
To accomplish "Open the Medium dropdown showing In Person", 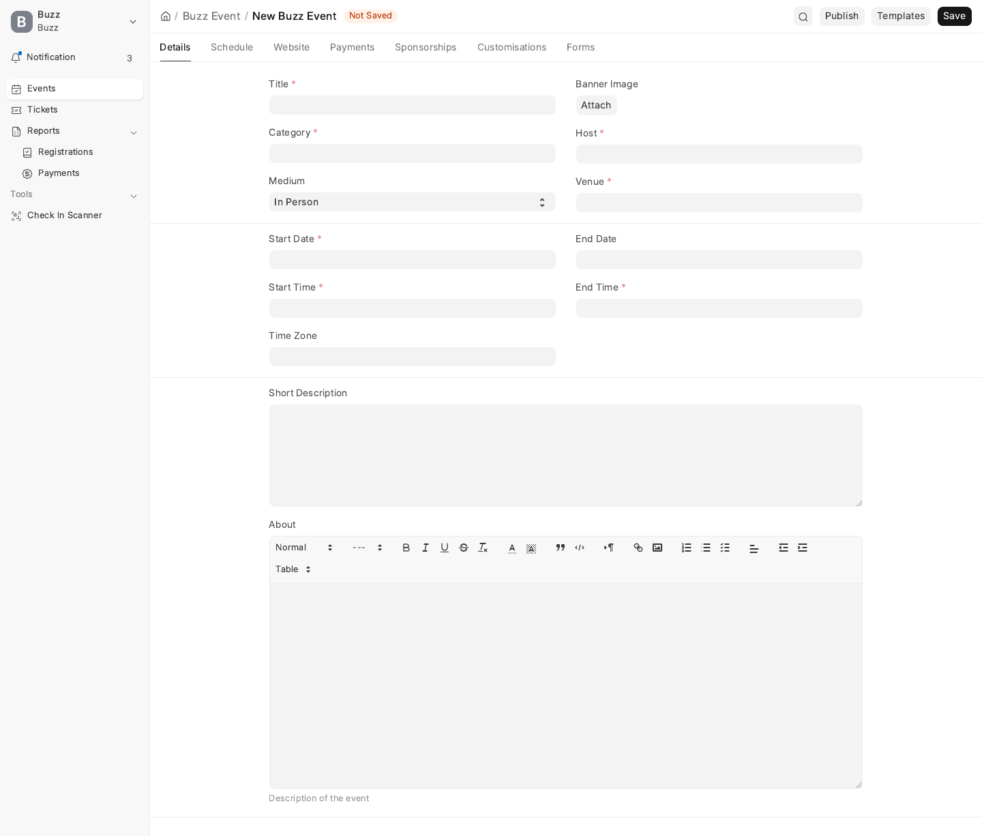I will pos(412,202).
